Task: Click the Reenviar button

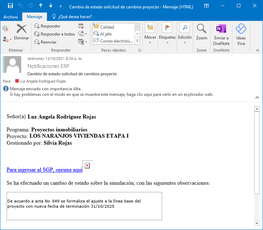Action: pyautogui.click(x=46, y=42)
